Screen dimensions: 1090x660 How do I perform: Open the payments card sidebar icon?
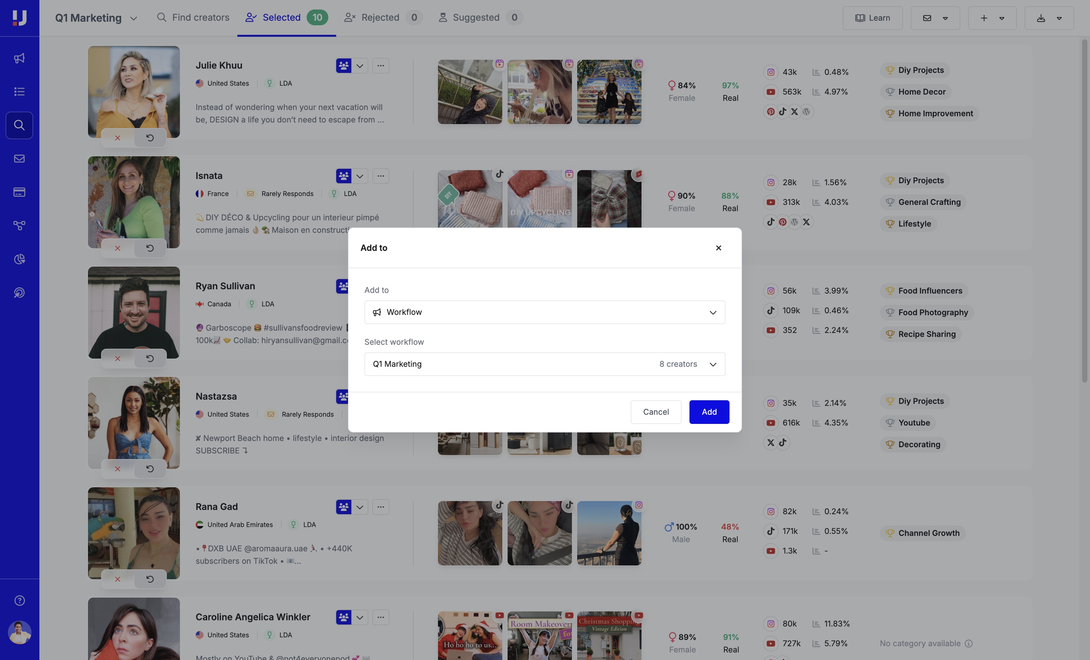pos(19,192)
